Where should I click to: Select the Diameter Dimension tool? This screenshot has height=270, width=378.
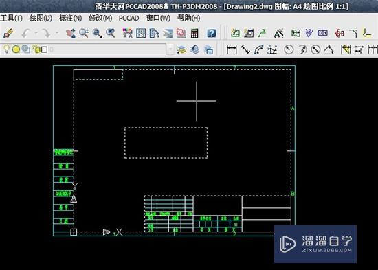tap(315, 49)
